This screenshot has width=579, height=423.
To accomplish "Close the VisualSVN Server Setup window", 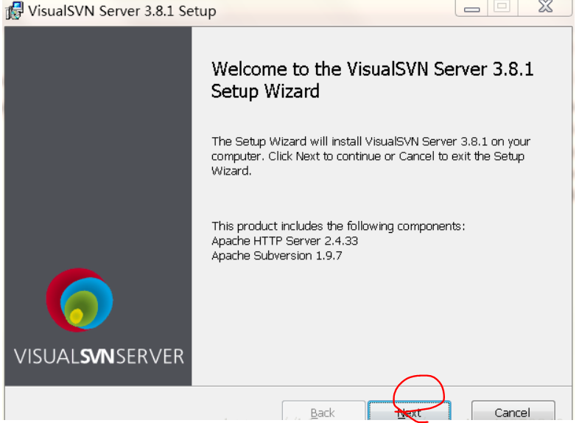I will click(545, 7).
